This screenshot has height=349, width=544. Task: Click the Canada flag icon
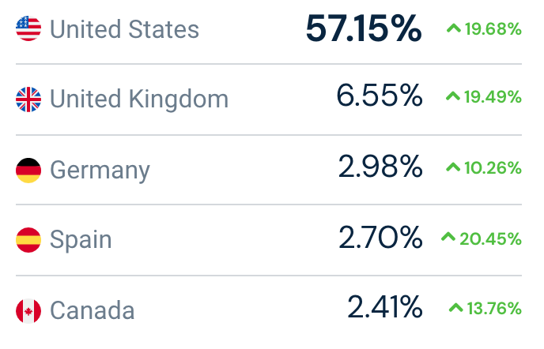coord(28,311)
